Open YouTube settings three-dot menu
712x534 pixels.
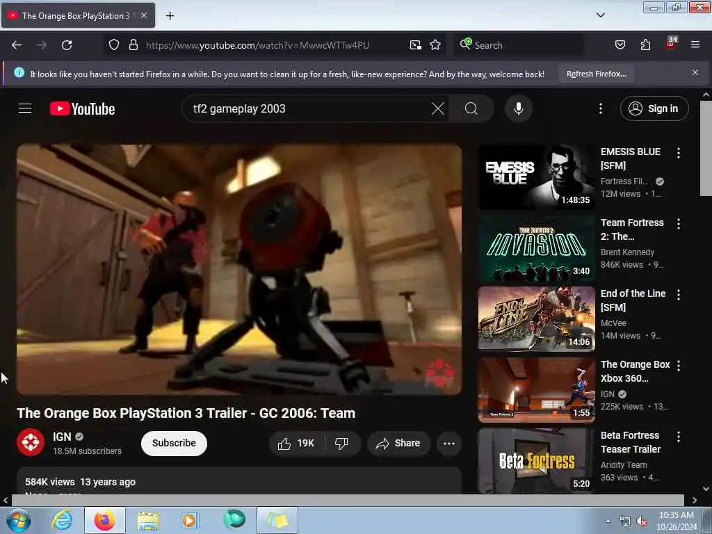tap(600, 108)
